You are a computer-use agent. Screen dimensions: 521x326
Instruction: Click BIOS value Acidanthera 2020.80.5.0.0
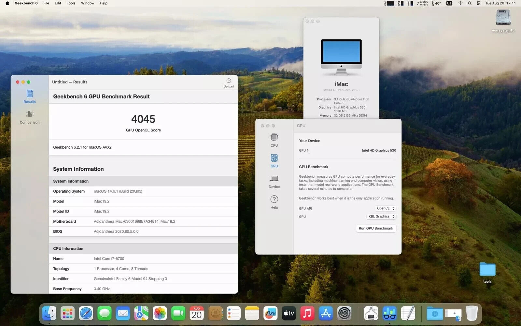click(x=116, y=231)
